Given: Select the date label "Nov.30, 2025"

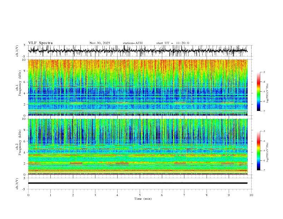Looking at the screenshot, I should point(100,43).
